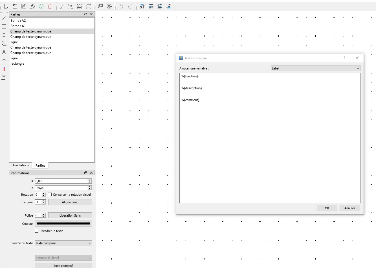Select the dynamic text field tool
376x268 pixels.
click(4, 77)
